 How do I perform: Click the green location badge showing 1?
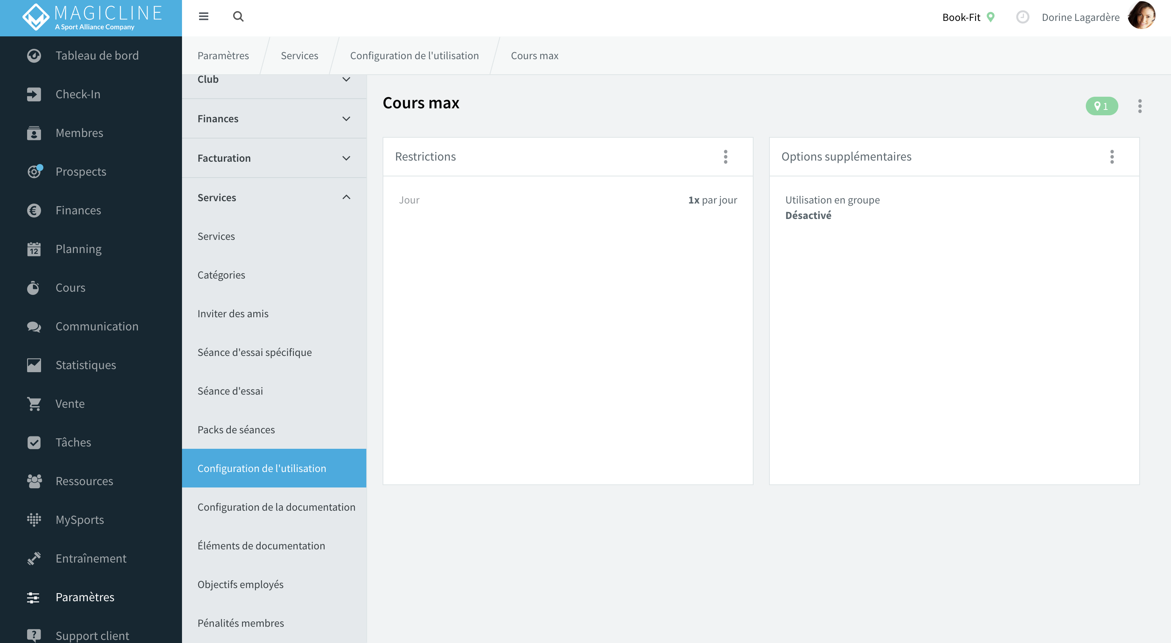[x=1101, y=106]
